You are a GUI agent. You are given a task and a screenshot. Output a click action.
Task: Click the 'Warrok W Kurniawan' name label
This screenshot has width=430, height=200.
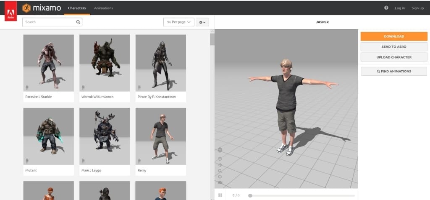97,97
